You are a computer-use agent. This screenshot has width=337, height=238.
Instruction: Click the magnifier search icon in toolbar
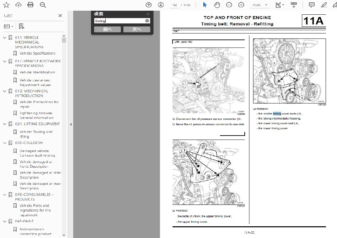[43, 5]
